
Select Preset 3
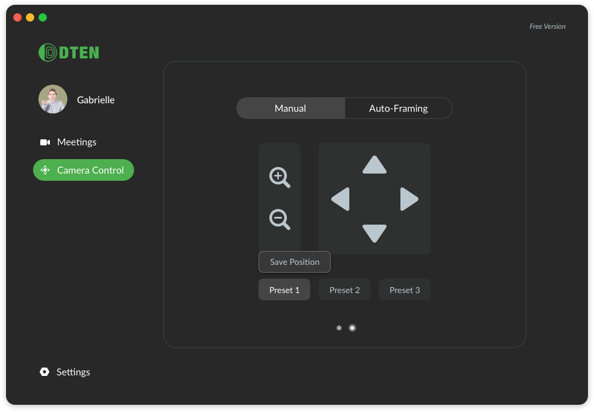coord(404,289)
